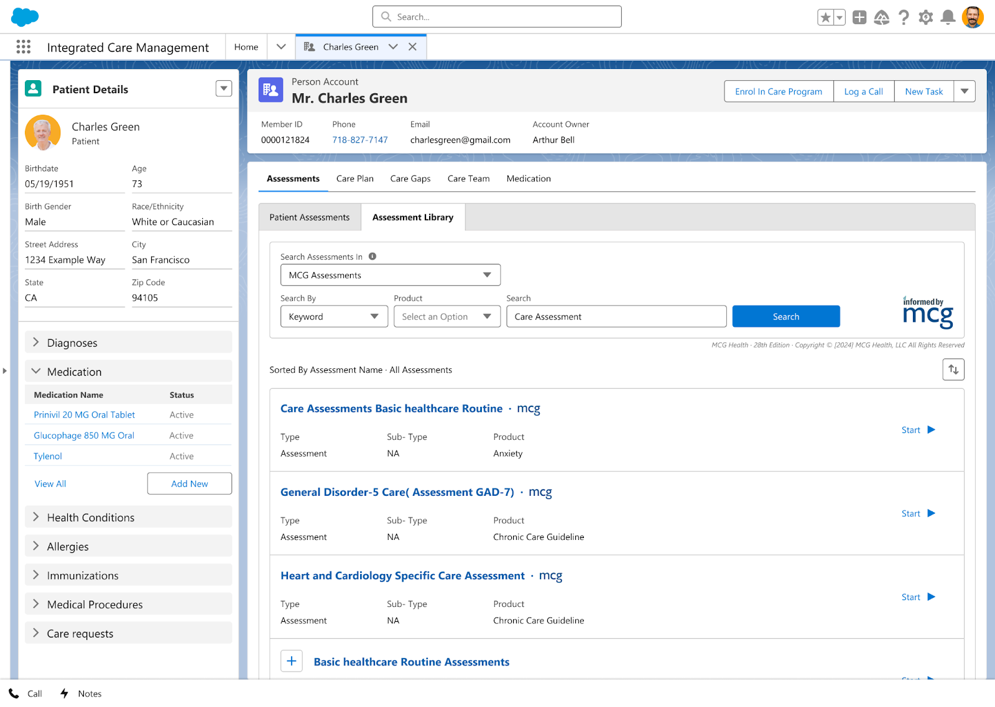995x707 pixels.
Task: Click the Patient Details card icon
Action: click(x=34, y=89)
